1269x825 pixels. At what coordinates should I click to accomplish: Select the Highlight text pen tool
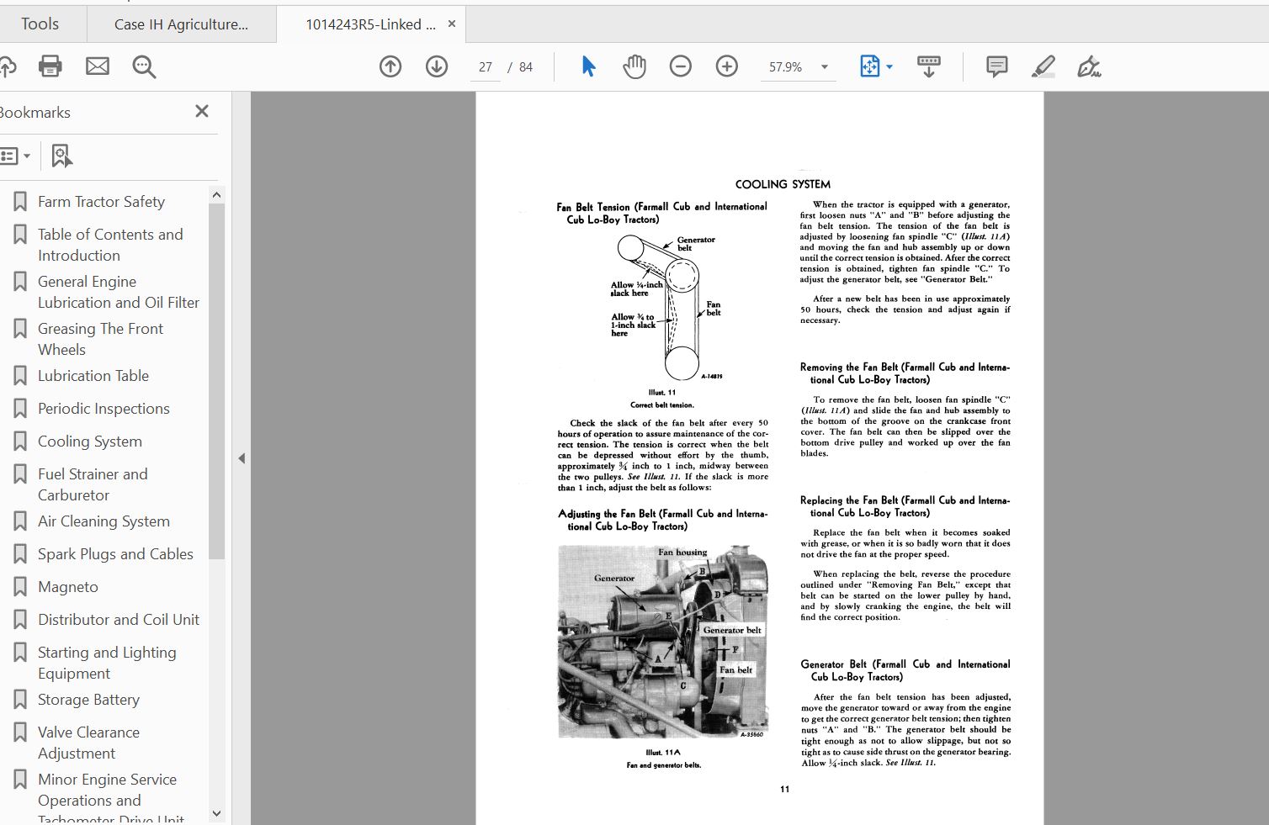click(x=1043, y=66)
